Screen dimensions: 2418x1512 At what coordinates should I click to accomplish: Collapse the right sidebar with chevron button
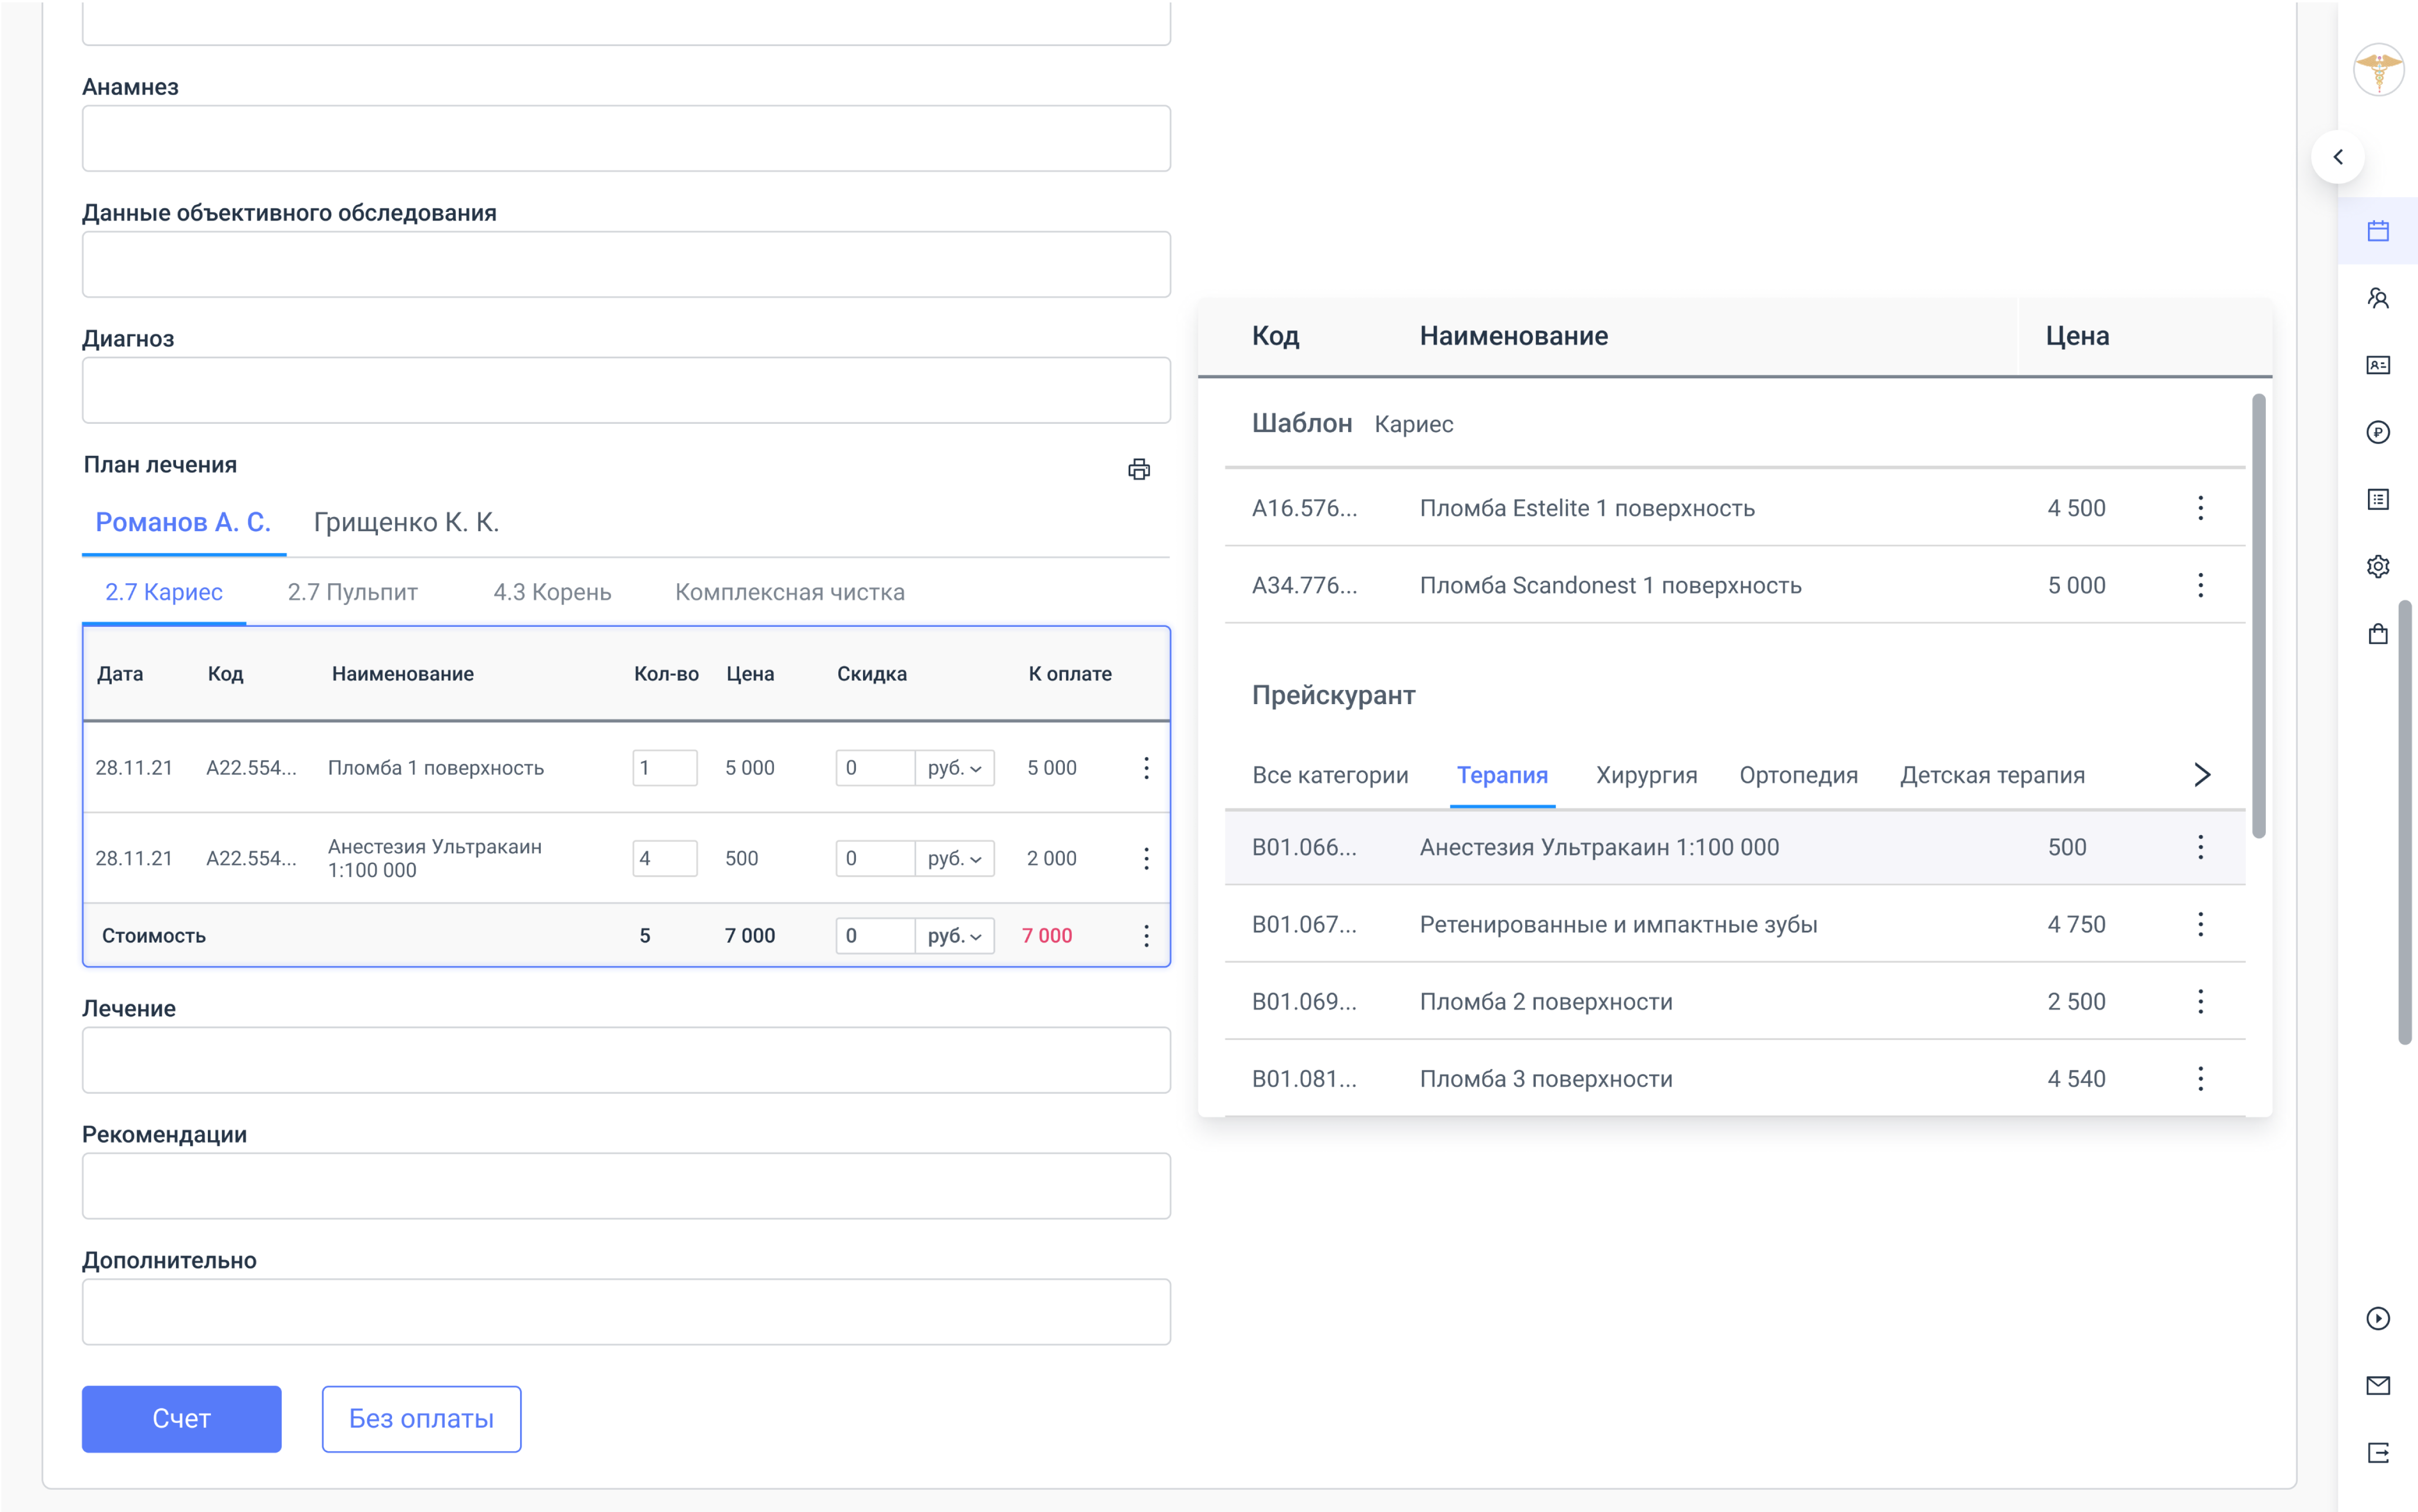pos(2337,157)
